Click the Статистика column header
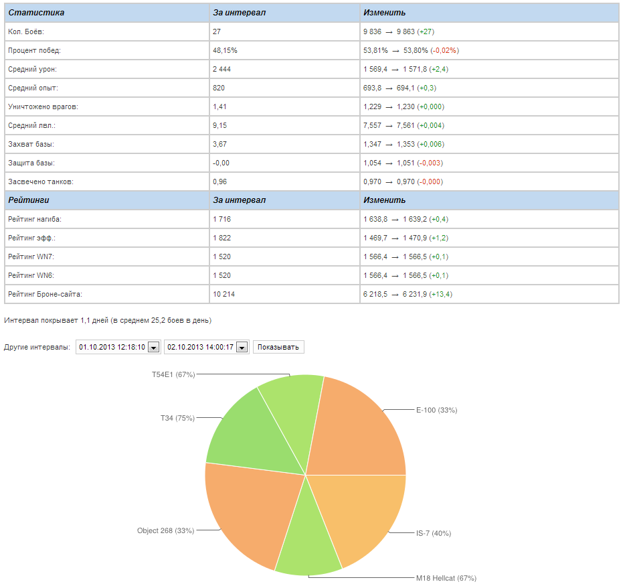Viewport: 633px width, 588px height. (x=37, y=13)
